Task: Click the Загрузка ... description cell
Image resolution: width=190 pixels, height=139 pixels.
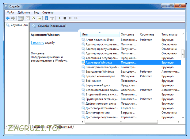Action: 128,113
